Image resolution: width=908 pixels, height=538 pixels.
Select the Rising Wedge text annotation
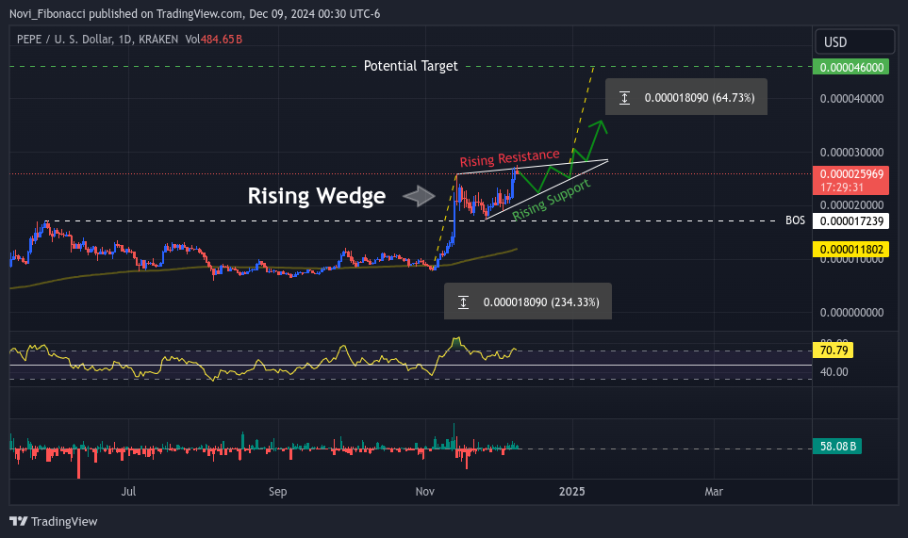point(316,196)
